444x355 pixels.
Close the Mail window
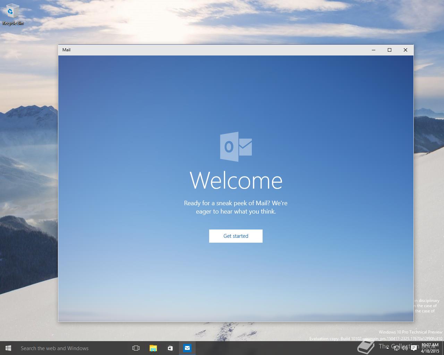click(x=405, y=50)
